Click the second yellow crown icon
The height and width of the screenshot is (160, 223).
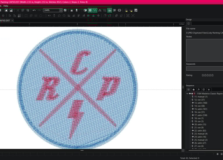pos(131,10)
